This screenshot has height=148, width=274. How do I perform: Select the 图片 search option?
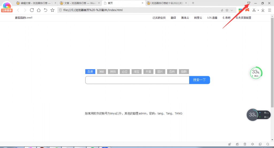(x=160, y=72)
